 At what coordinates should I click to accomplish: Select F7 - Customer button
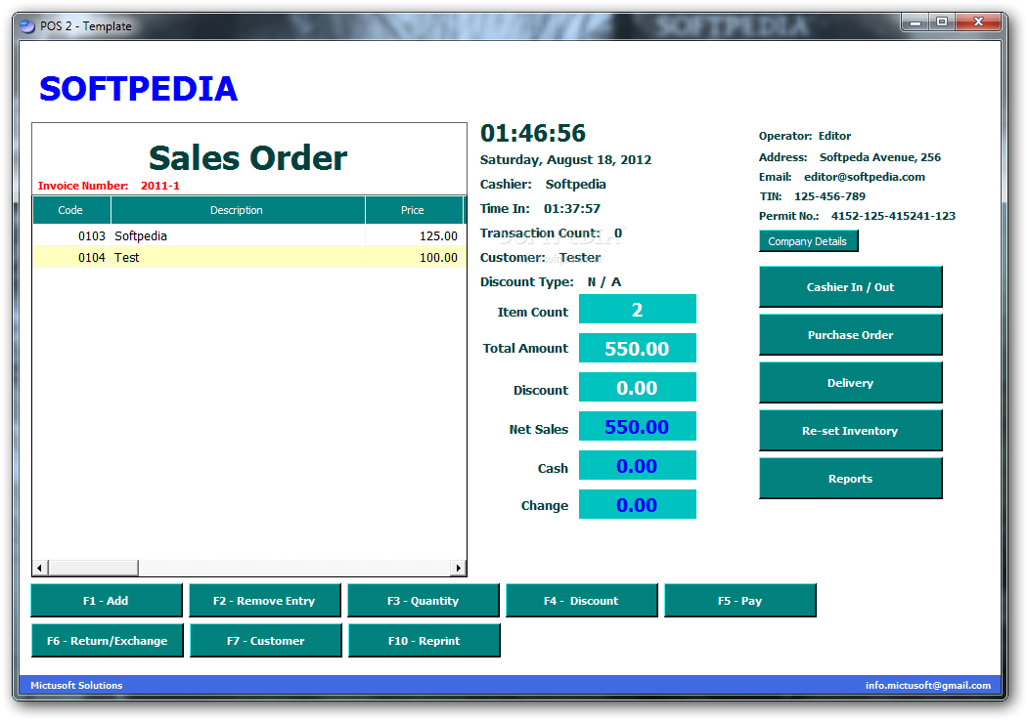tap(265, 641)
